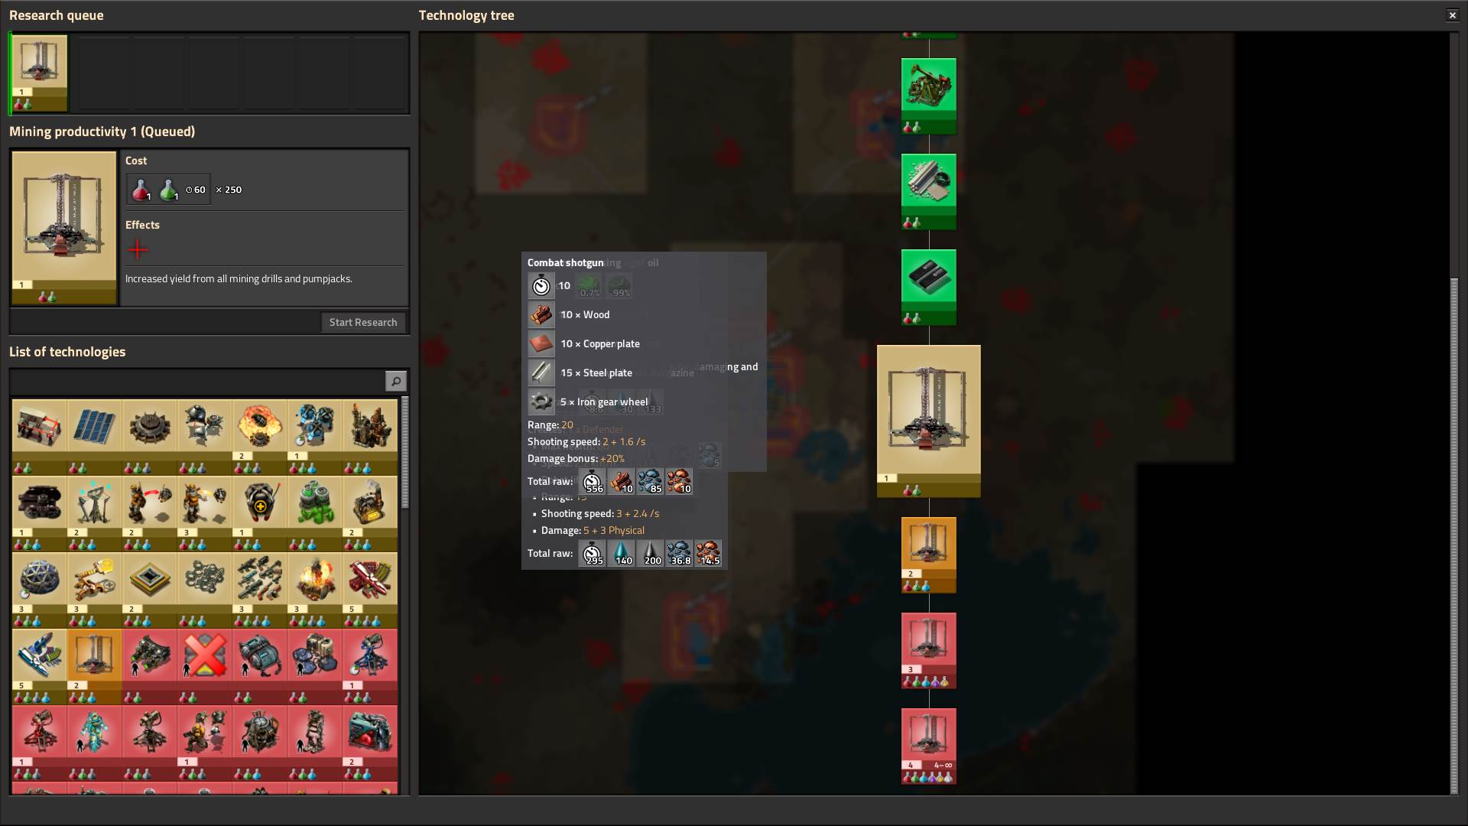Viewport: 1468px width, 826px height.
Task: Select the red ammo damage technology level 5
Action: pos(370,589)
